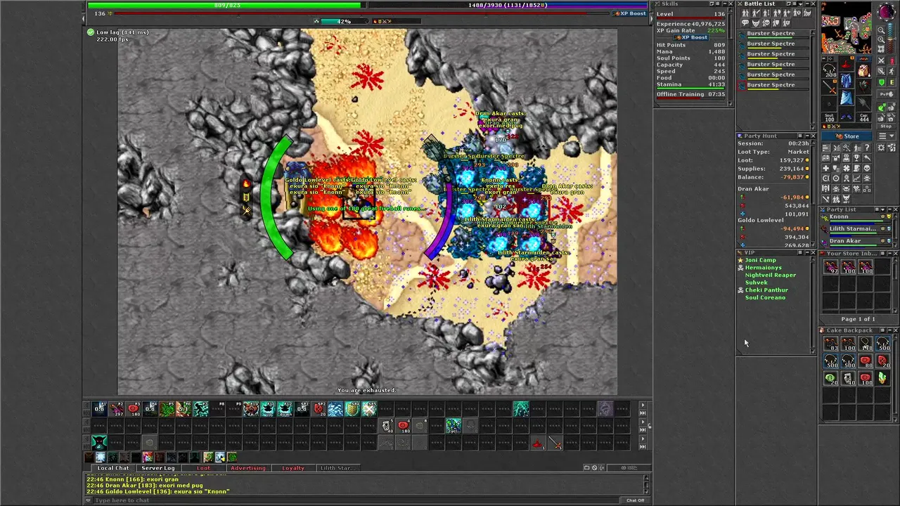Viewport: 900px width, 506px height.
Task: Click the green shield spell hotkey
Action: point(352,408)
